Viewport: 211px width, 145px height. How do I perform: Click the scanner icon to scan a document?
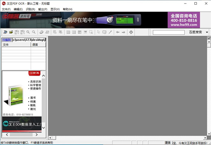pyautogui.click(x=5, y=32)
